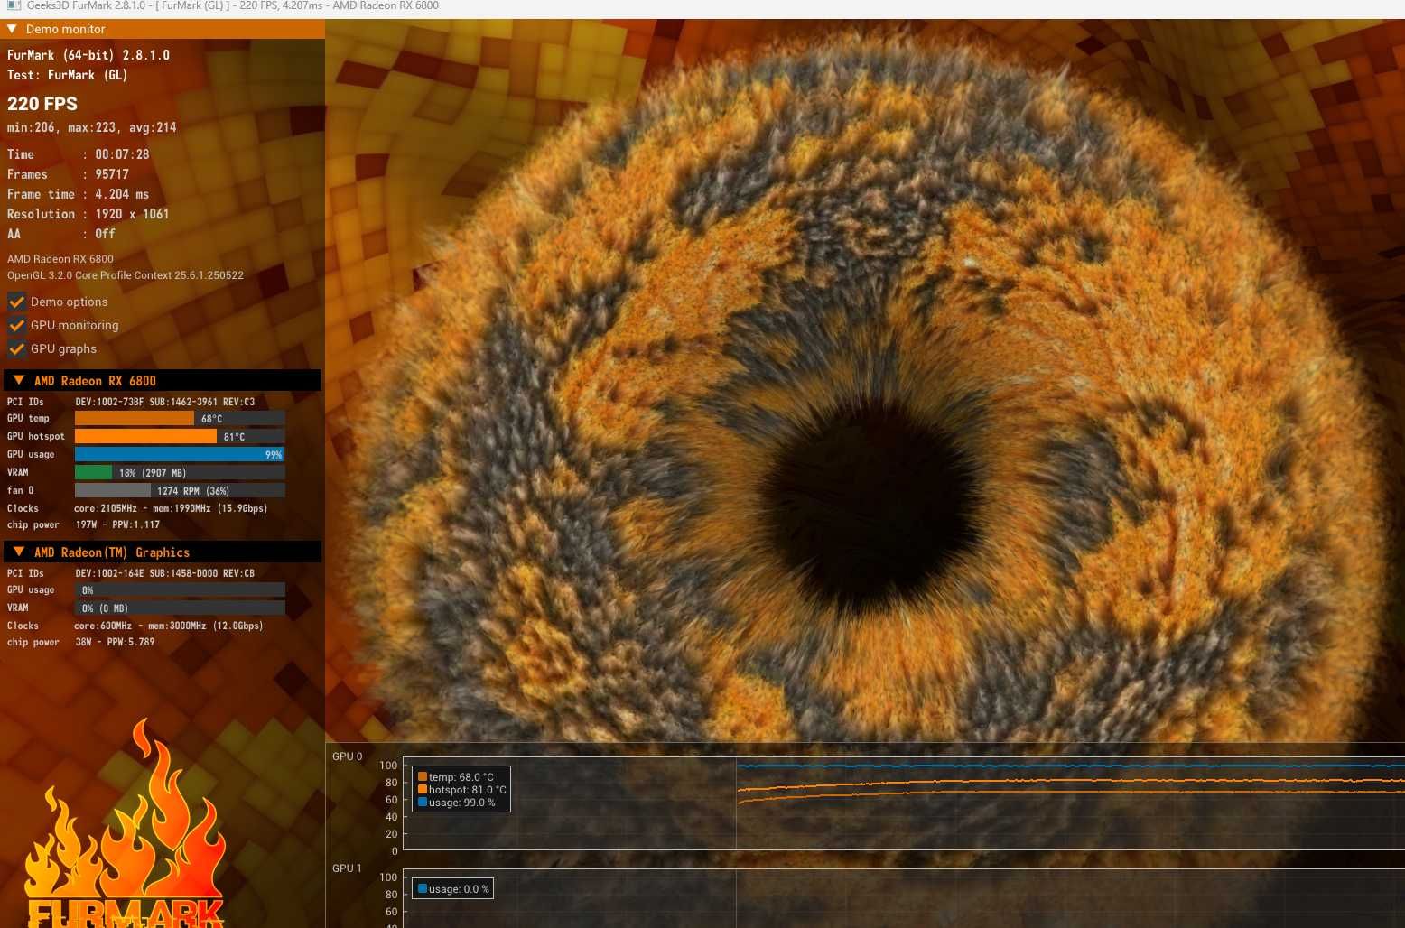Click the fan 0 1274 RPM bar
The image size is (1405, 928).
point(180,490)
